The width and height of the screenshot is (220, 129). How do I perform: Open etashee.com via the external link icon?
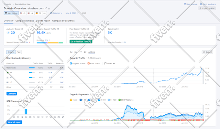coord(46,8)
